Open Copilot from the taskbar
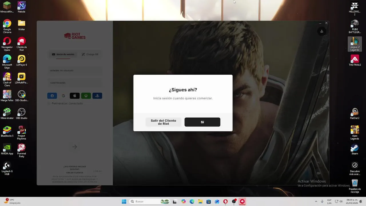 click(x=184, y=201)
